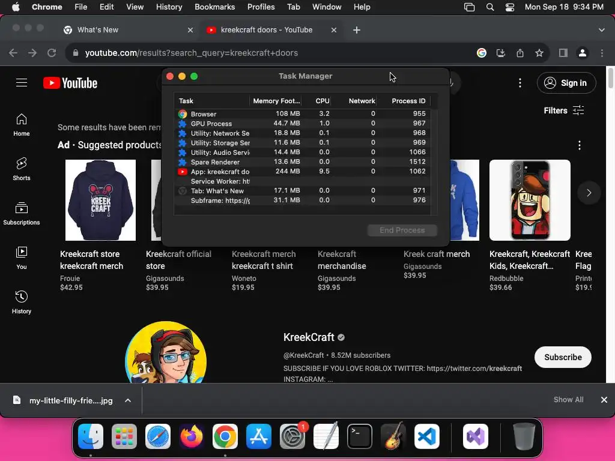This screenshot has width=615, height=461.
Task: Click Chrome back arrow
Action: click(13, 53)
